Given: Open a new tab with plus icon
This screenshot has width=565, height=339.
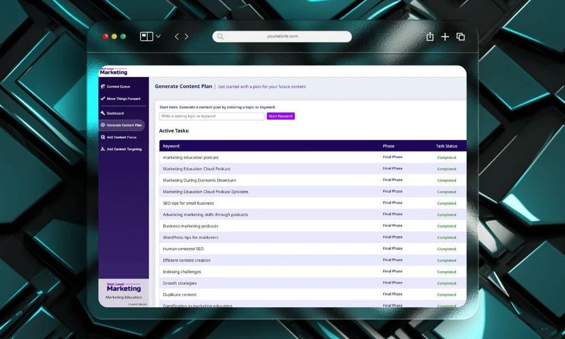Looking at the screenshot, I should (x=445, y=36).
